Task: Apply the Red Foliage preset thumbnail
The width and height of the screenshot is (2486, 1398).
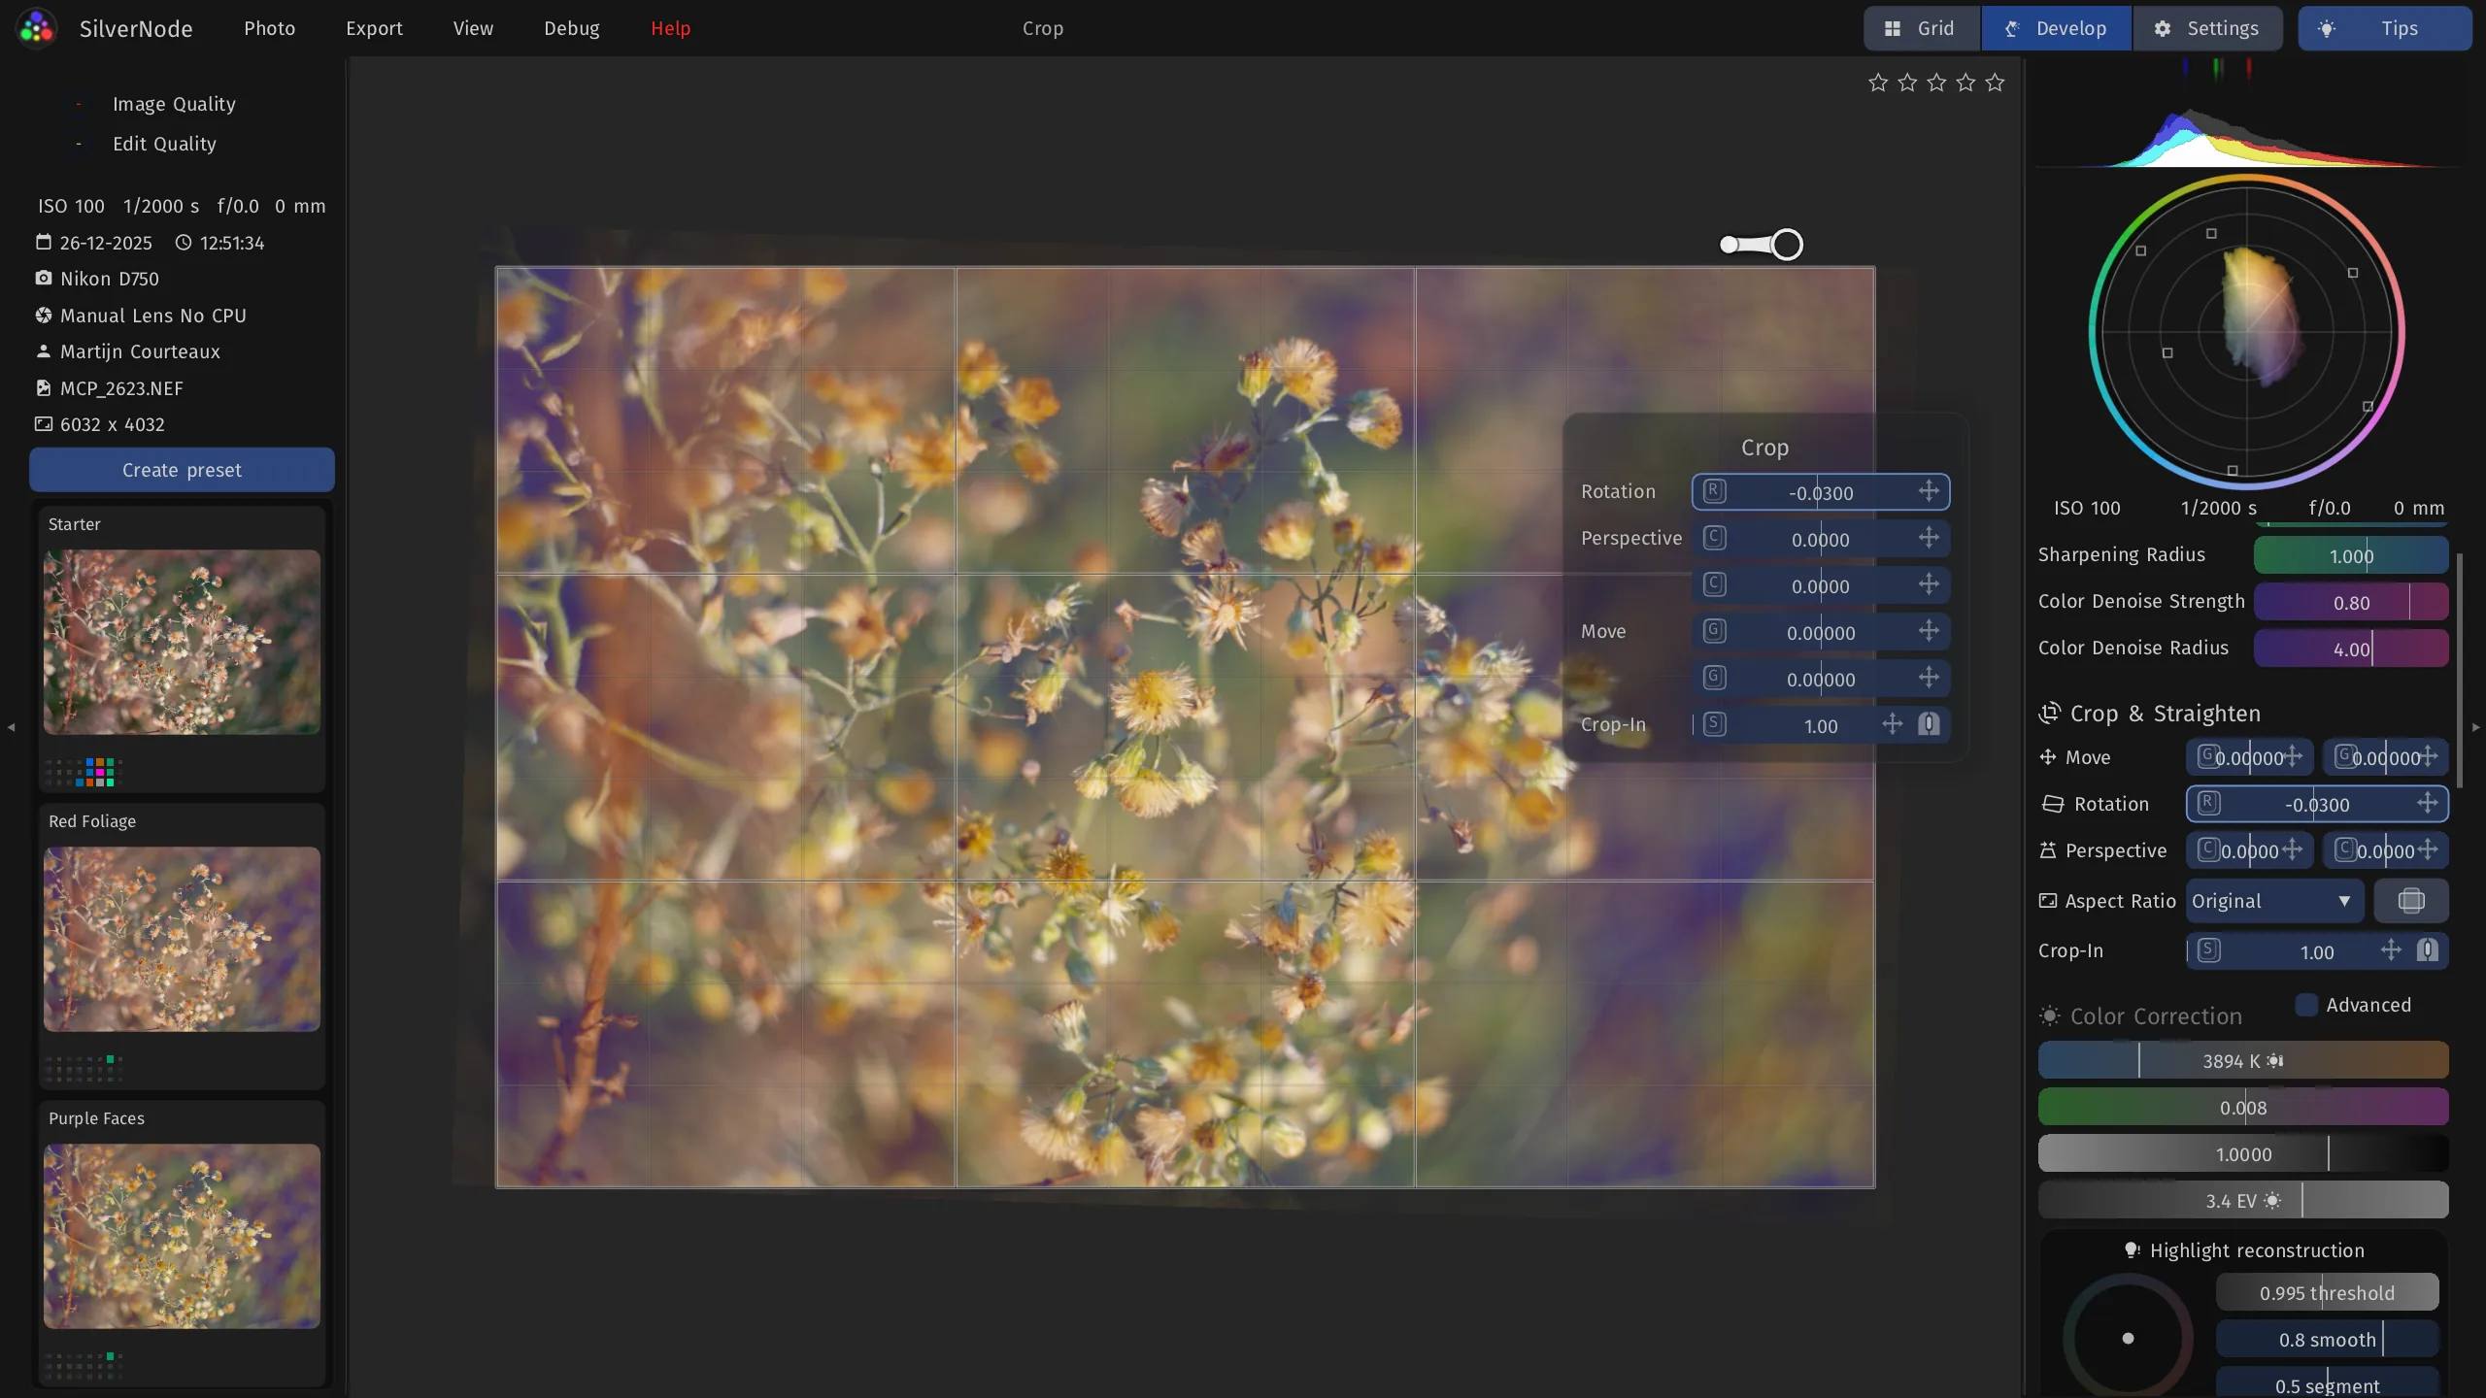Action: coord(182,939)
